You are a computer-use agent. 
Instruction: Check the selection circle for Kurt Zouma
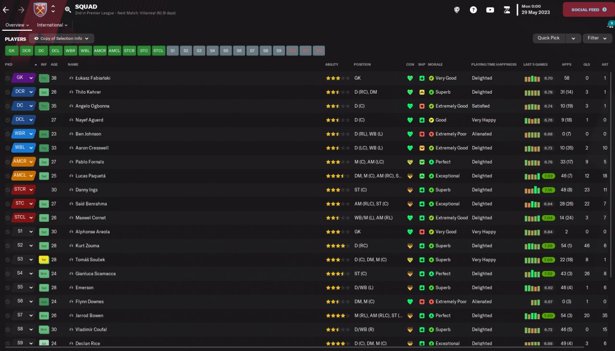[x=8, y=246]
